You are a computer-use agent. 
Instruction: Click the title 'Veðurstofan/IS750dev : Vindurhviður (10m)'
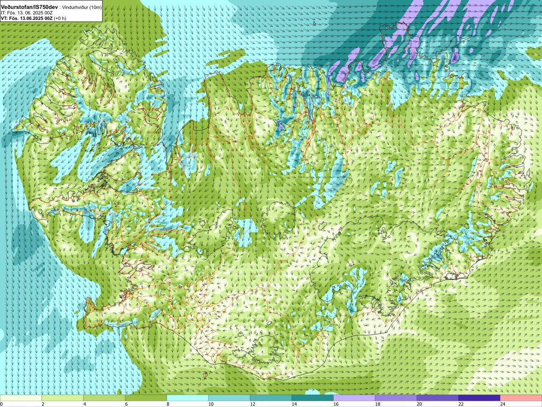tap(51, 7)
